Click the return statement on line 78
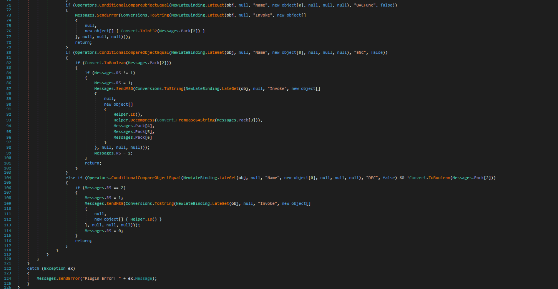The height and width of the screenshot is (289, 558). point(83,42)
